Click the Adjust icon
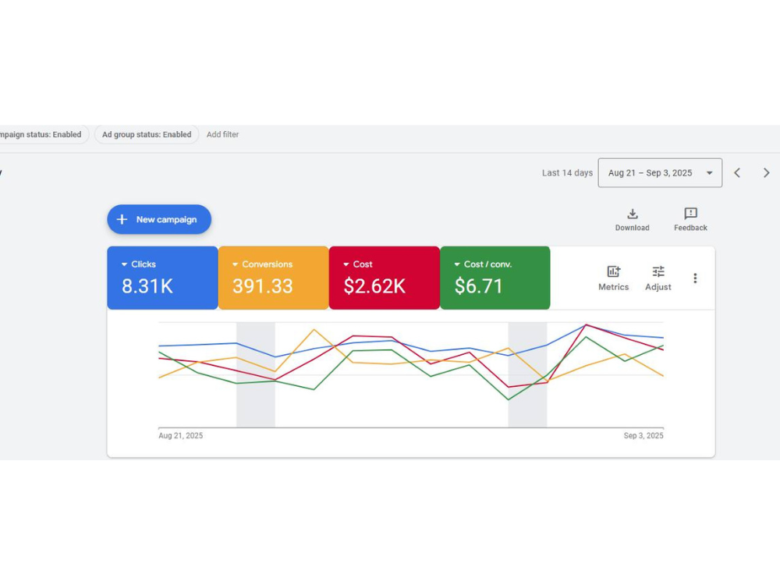This screenshot has height=585, width=780. point(658,273)
